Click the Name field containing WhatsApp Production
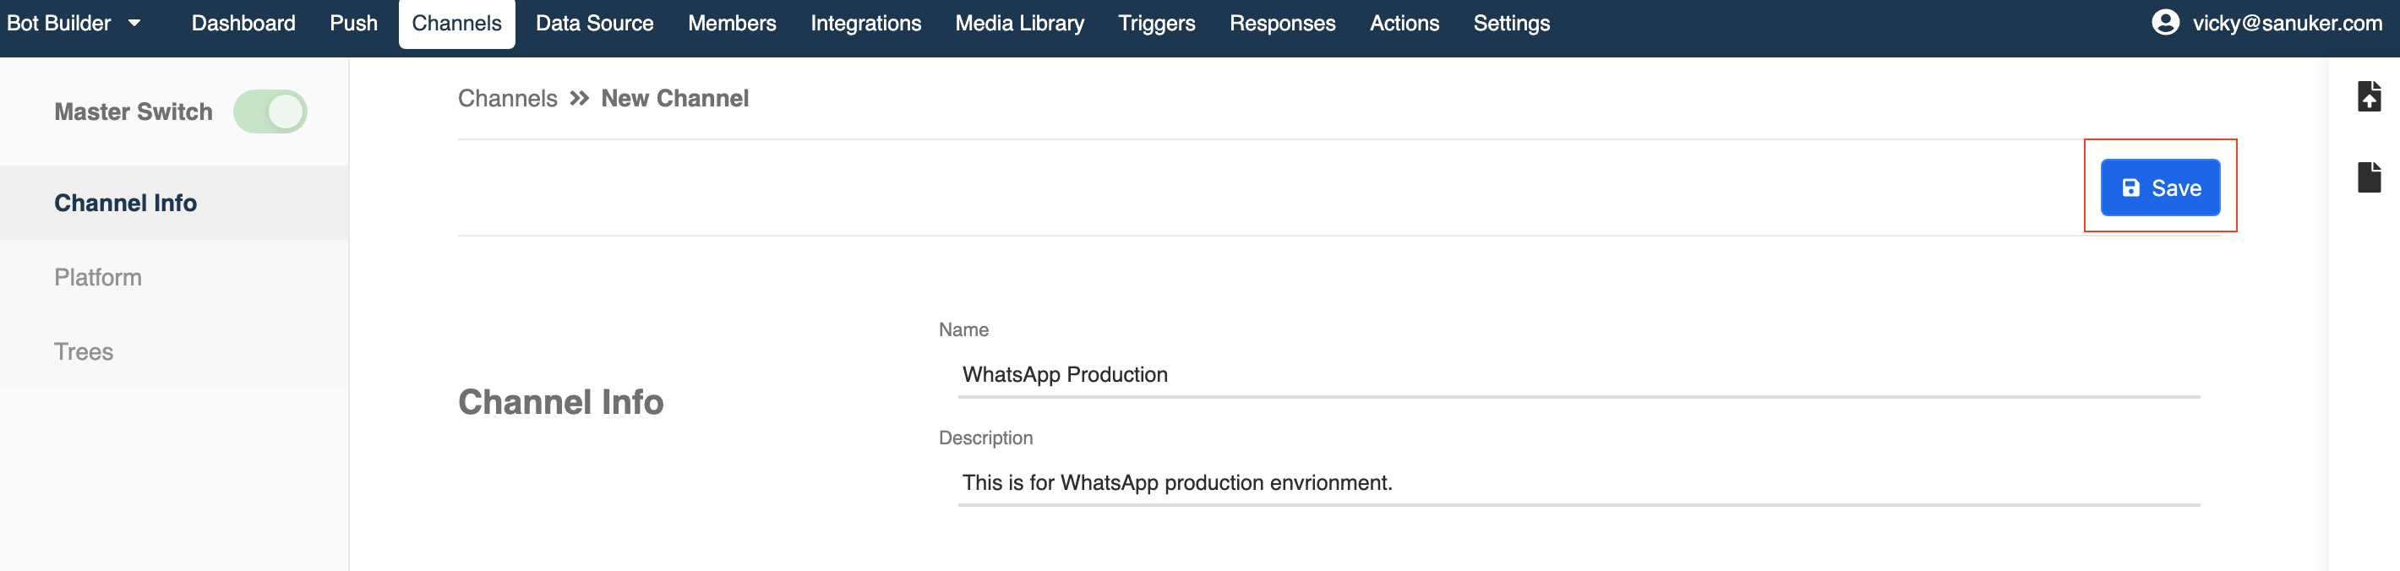This screenshot has width=2400, height=571. point(1579,374)
